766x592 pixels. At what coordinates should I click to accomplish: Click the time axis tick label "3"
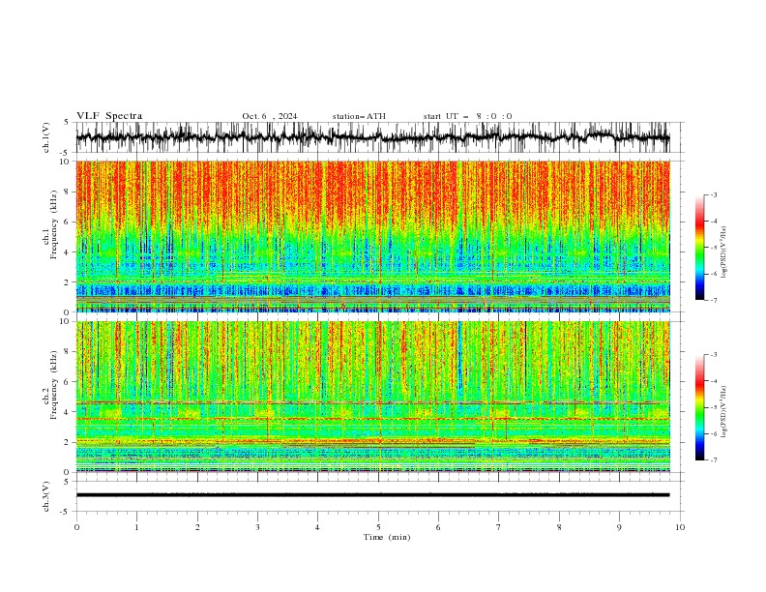pyautogui.click(x=257, y=527)
